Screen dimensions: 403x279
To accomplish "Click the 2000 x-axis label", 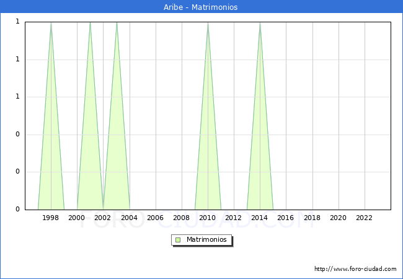I will click(77, 218).
